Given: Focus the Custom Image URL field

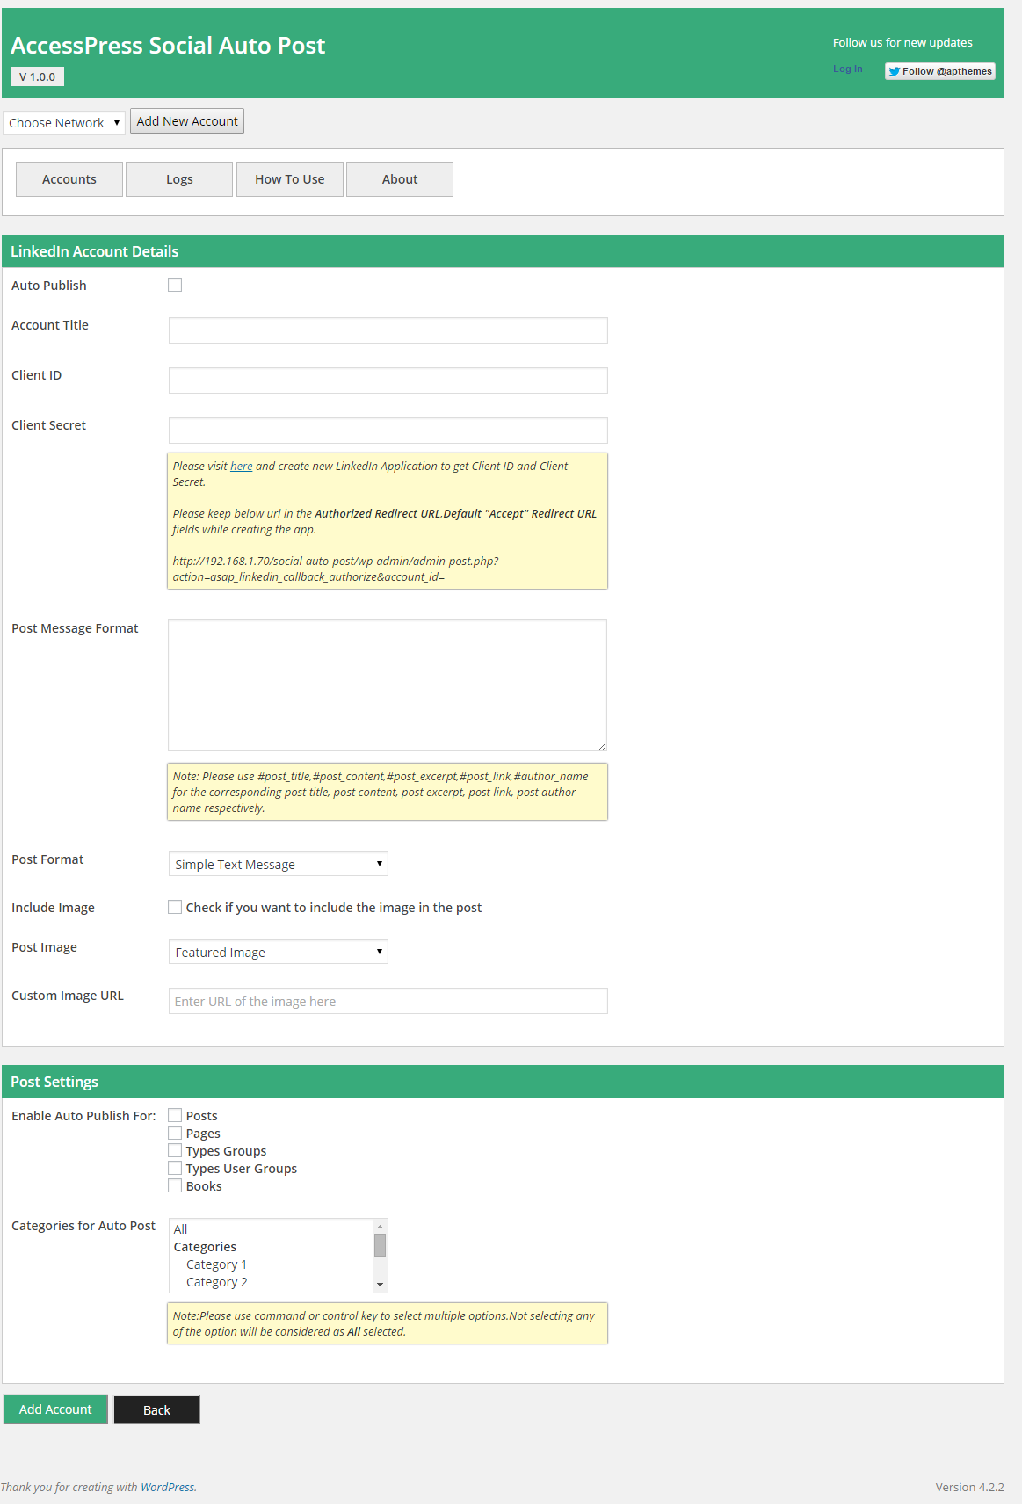Looking at the screenshot, I should pyautogui.click(x=388, y=1001).
